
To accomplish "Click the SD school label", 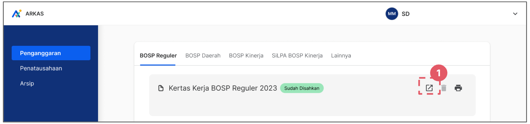I will pyautogui.click(x=405, y=14).
